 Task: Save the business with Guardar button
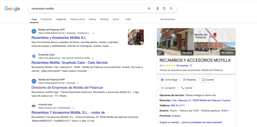click(x=208, y=80)
